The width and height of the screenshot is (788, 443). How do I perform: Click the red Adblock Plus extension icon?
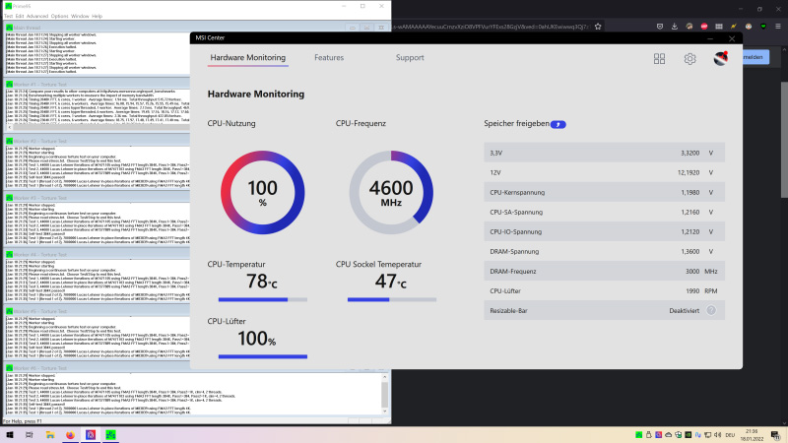point(704,27)
